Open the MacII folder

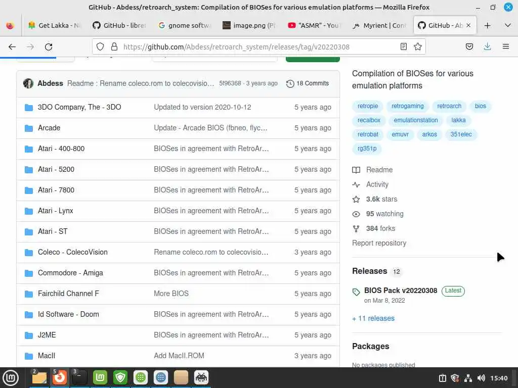[46, 356]
